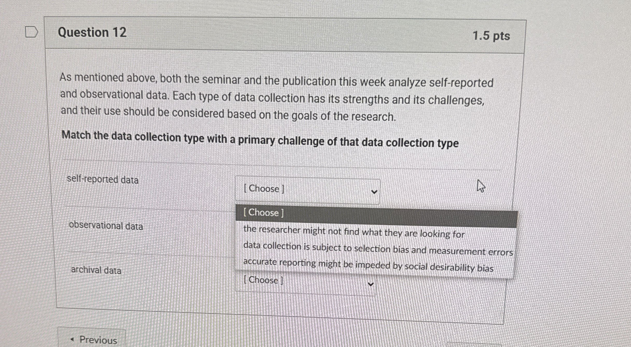Click the Previous button's left arrow icon

(x=72, y=339)
